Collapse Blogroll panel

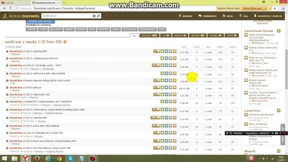coord(279,151)
